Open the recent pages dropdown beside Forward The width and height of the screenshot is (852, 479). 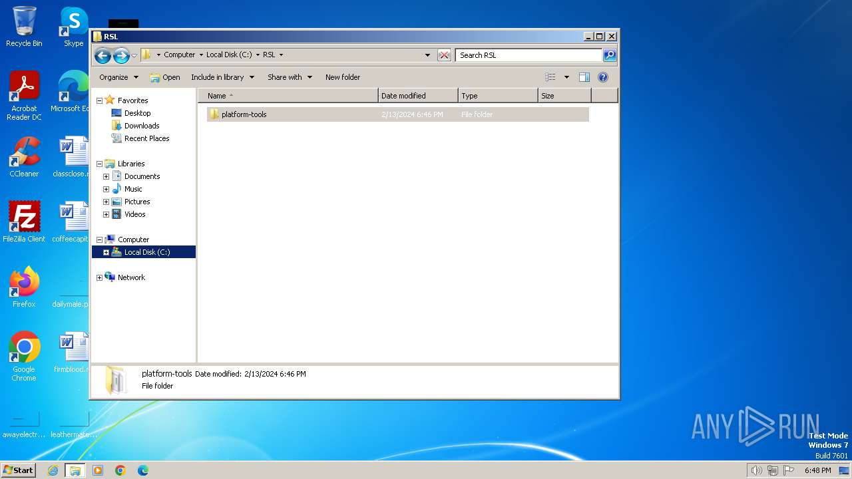pyautogui.click(x=134, y=55)
